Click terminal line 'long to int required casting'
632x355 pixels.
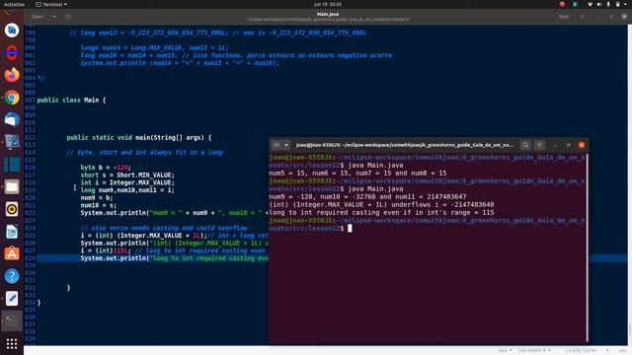click(x=381, y=213)
